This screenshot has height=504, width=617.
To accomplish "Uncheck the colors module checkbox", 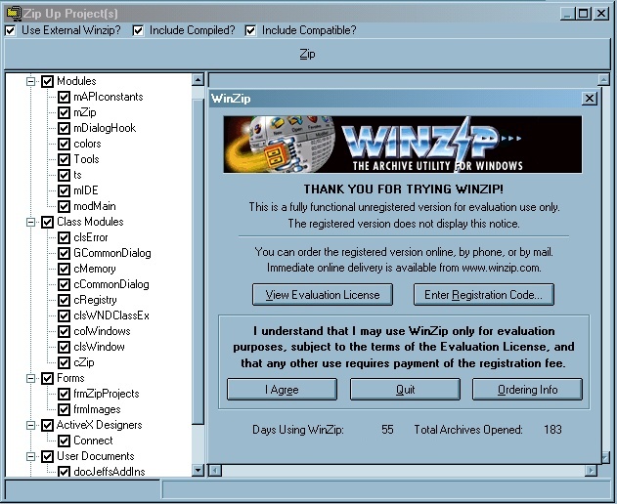I will (x=64, y=144).
